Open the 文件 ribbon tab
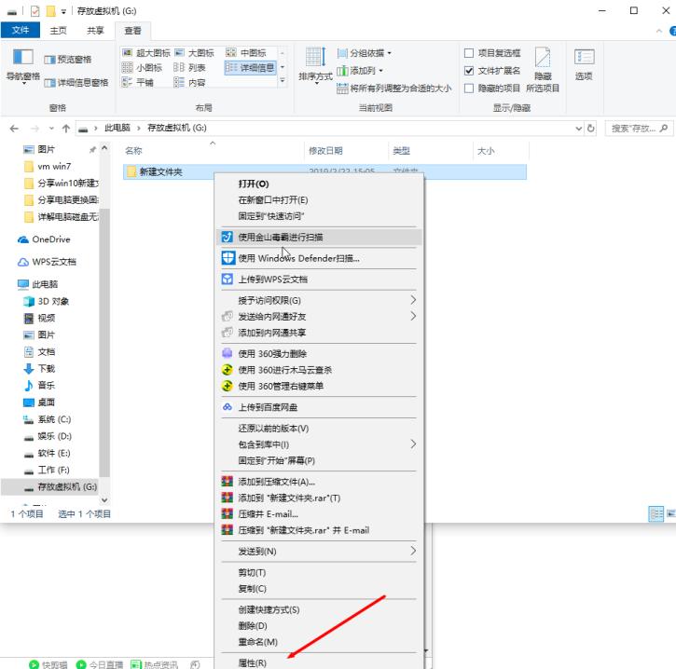The height and width of the screenshot is (669, 676). 21,30
